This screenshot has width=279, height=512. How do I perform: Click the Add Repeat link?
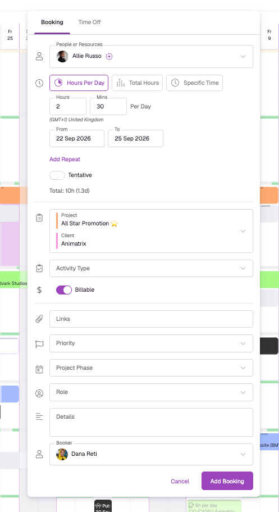[65, 160]
